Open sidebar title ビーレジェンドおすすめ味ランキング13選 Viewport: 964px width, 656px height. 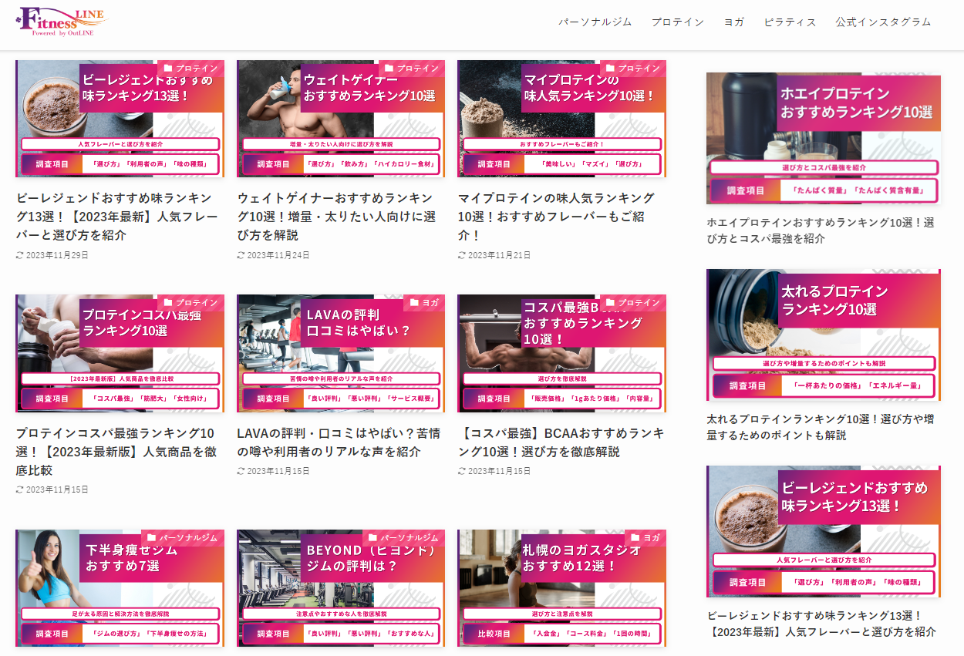pyautogui.click(x=822, y=624)
